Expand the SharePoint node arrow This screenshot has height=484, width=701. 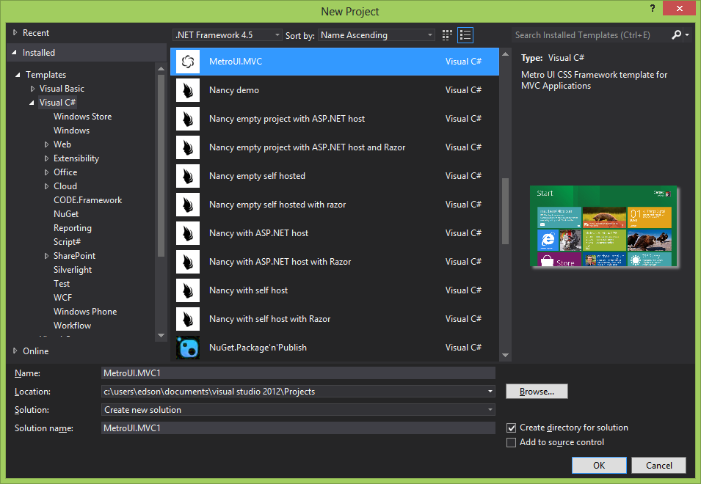[x=46, y=256]
